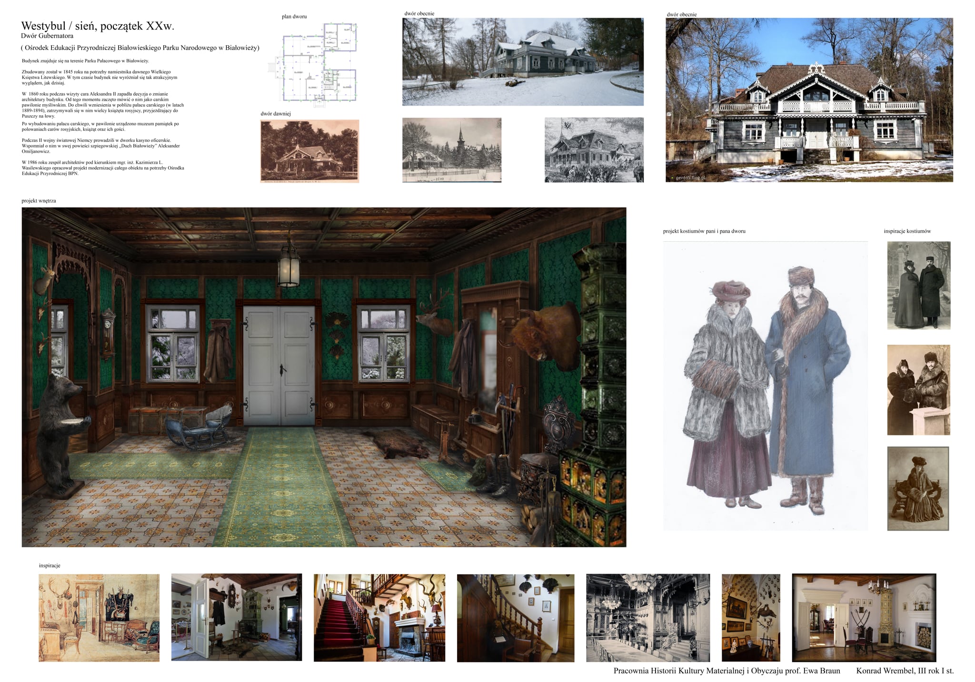975x682 pixels.
Task: Select the costume drawing of the couple
Action: click(x=765, y=385)
